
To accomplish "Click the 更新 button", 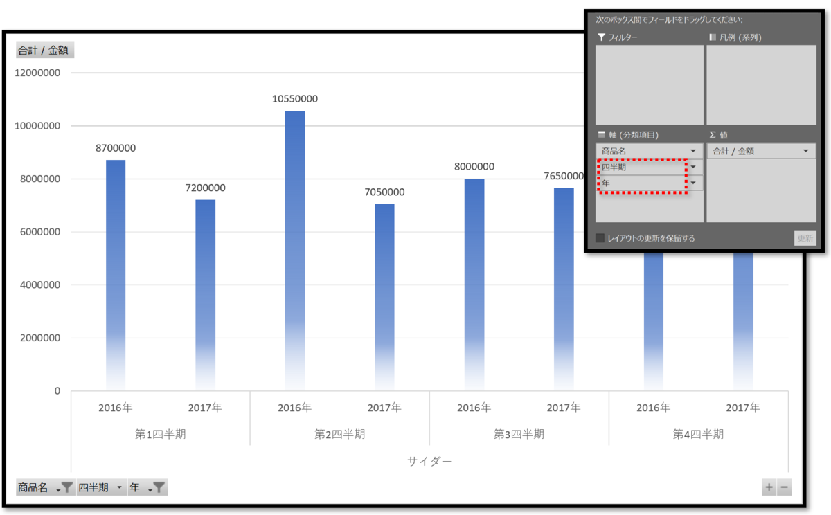I will pyautogui.click(x=805, y=238).
